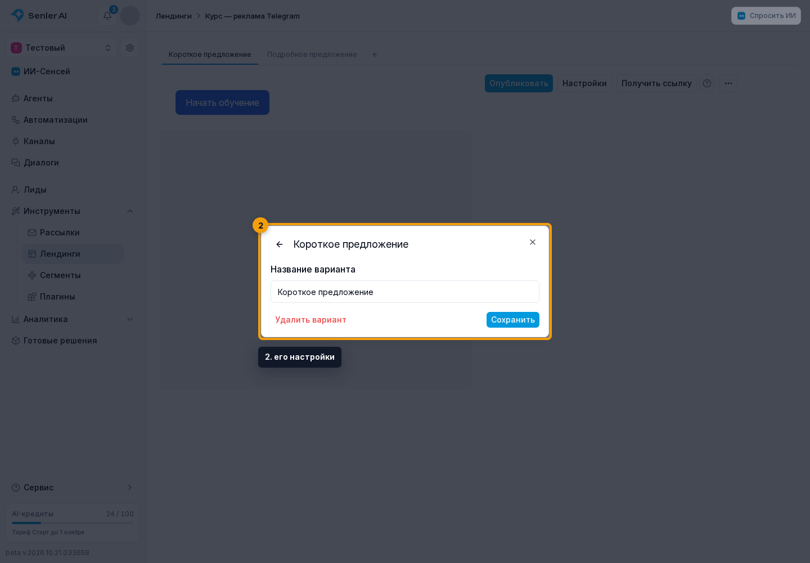The height and width of the screenshot is (563, 810).
Task: Click the Начать обучение button
Action: (222, 102)
